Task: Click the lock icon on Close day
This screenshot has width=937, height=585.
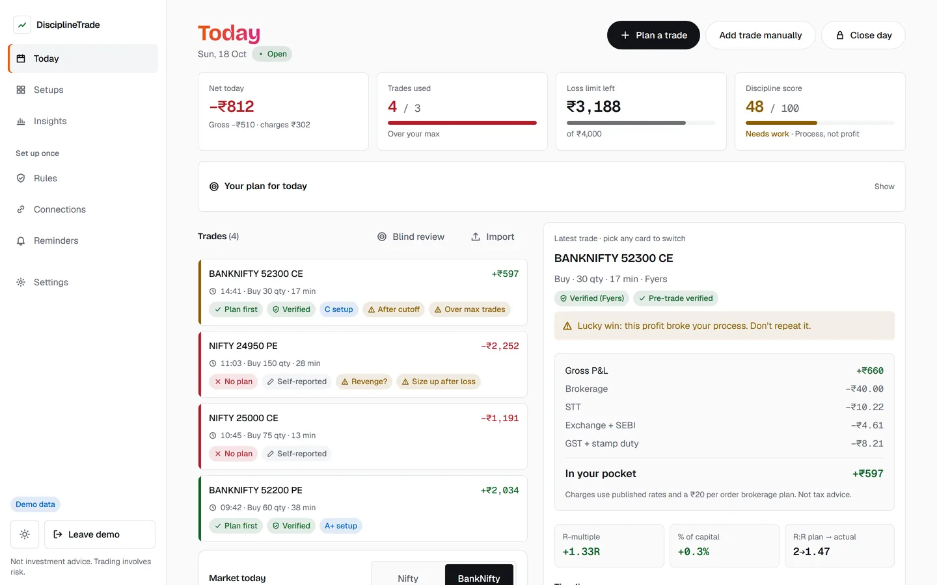Action: click(x=840, y=35)
